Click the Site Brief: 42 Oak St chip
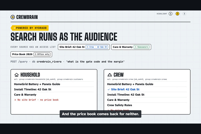This screenshot has width=201, height=134. click(x=84, y=47)
